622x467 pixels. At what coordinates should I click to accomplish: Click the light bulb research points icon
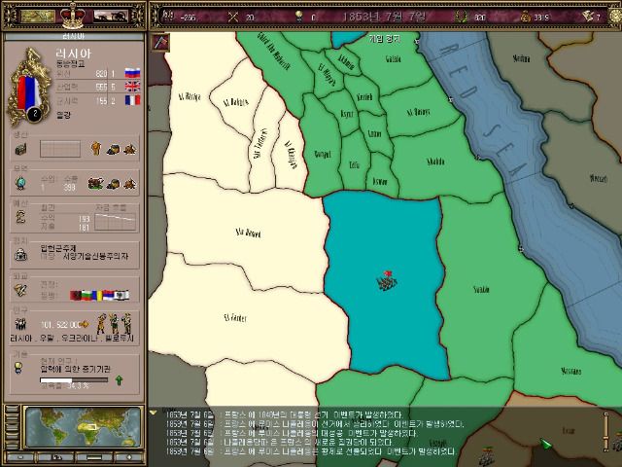point(299,16)
